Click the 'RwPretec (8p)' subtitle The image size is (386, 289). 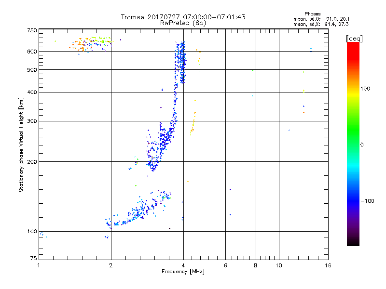point(183,23)
